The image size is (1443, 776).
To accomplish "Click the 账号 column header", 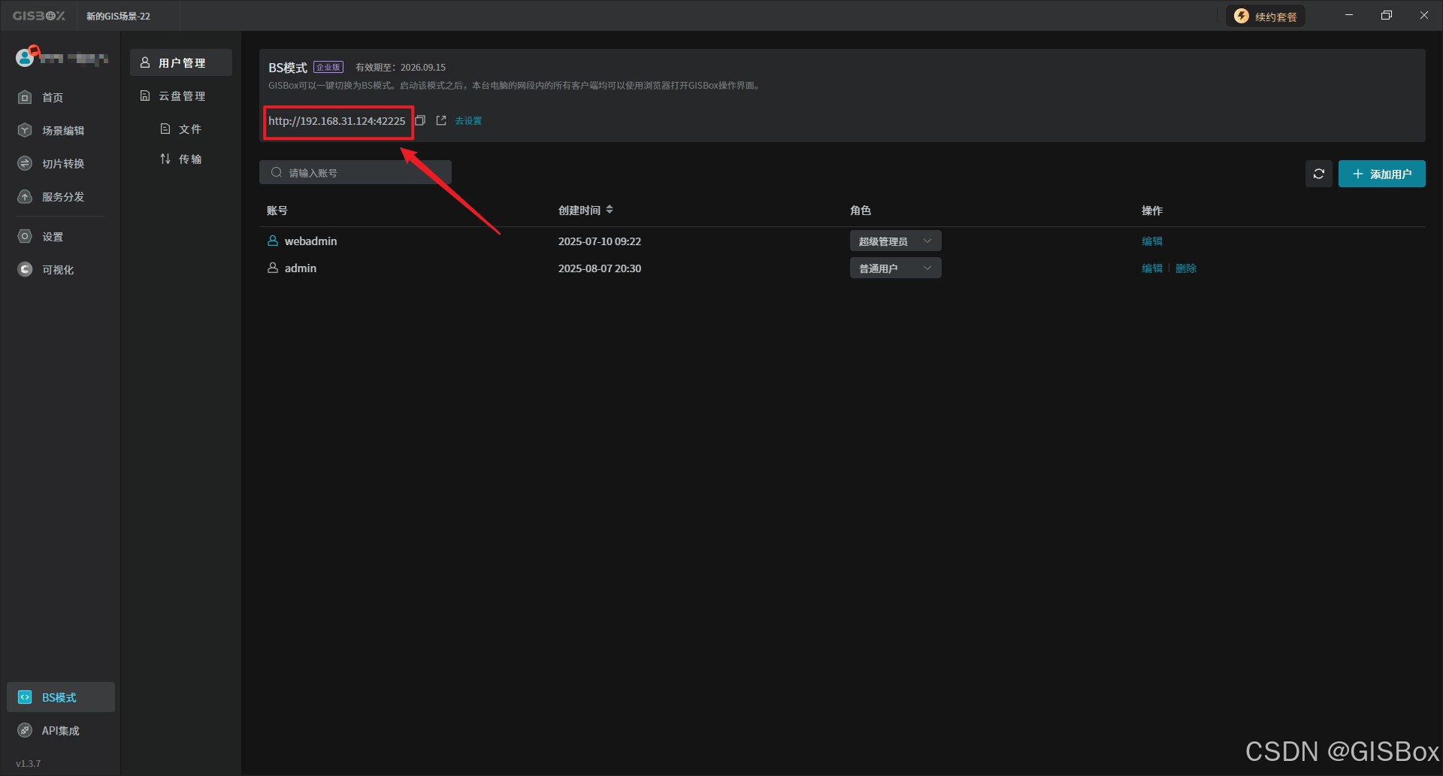I will [x=277, y=211].
